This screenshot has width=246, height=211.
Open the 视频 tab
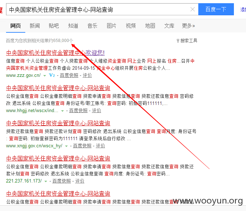131,26
